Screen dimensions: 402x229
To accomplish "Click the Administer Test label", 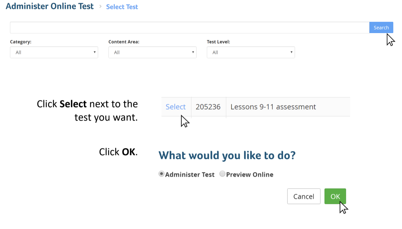I will point(190,174).
